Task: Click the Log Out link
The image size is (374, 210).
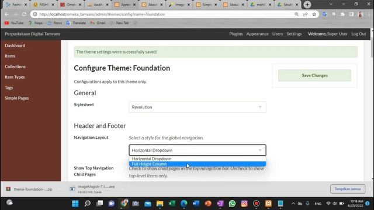Action: click(x=358, y=34)
